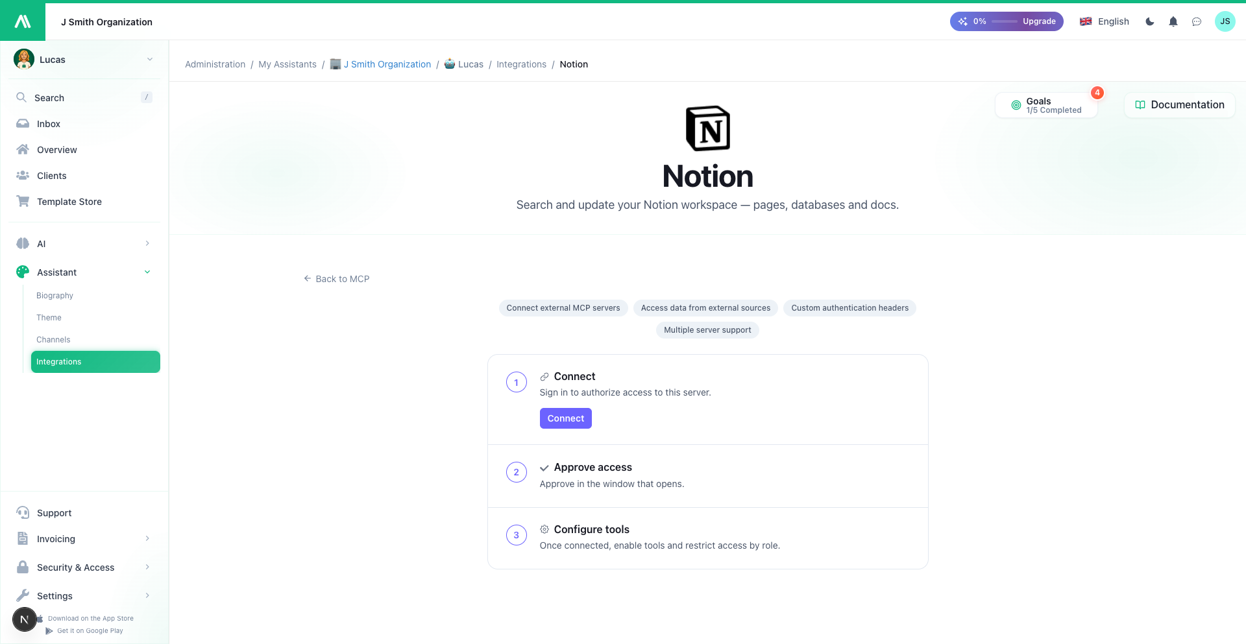The width and height of the screenshot is (1246, 644).
Task: Click the Invoicing document icon
Action: point(23,538)
